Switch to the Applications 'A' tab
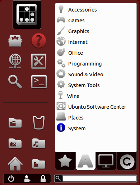The image size is (140, 185). point(85,161)
